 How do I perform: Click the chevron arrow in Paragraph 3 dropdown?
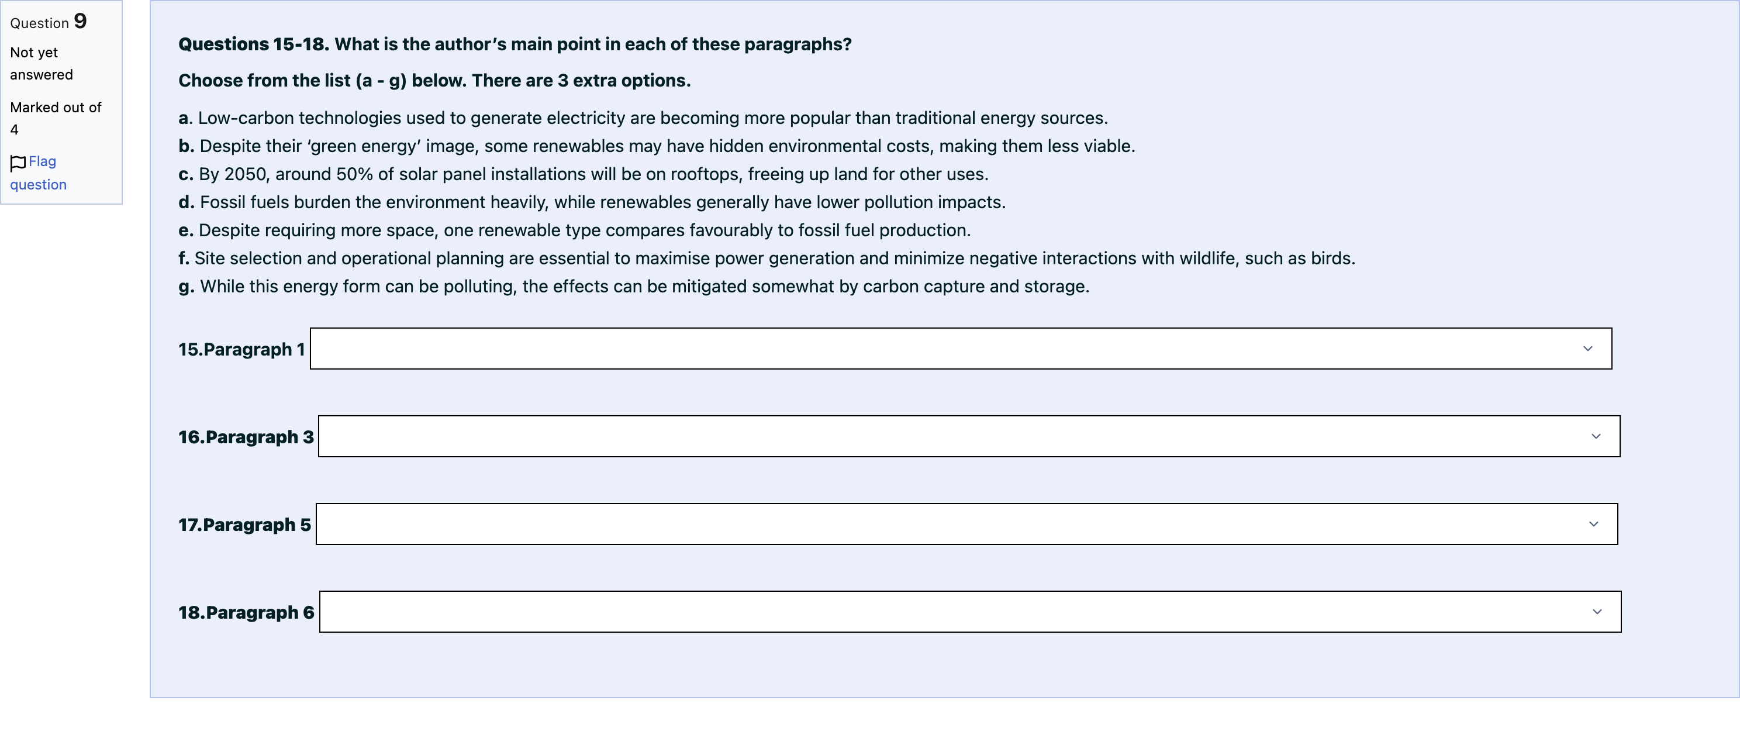click(x=1596, y=436)
